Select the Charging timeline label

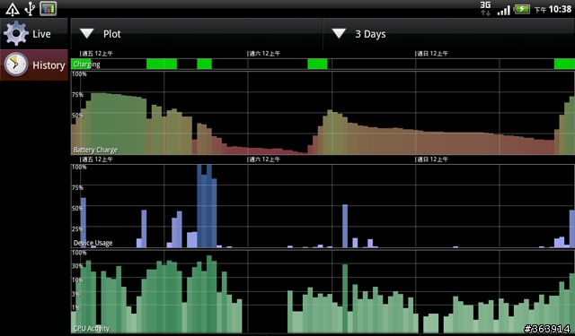(x=86, y=65)
